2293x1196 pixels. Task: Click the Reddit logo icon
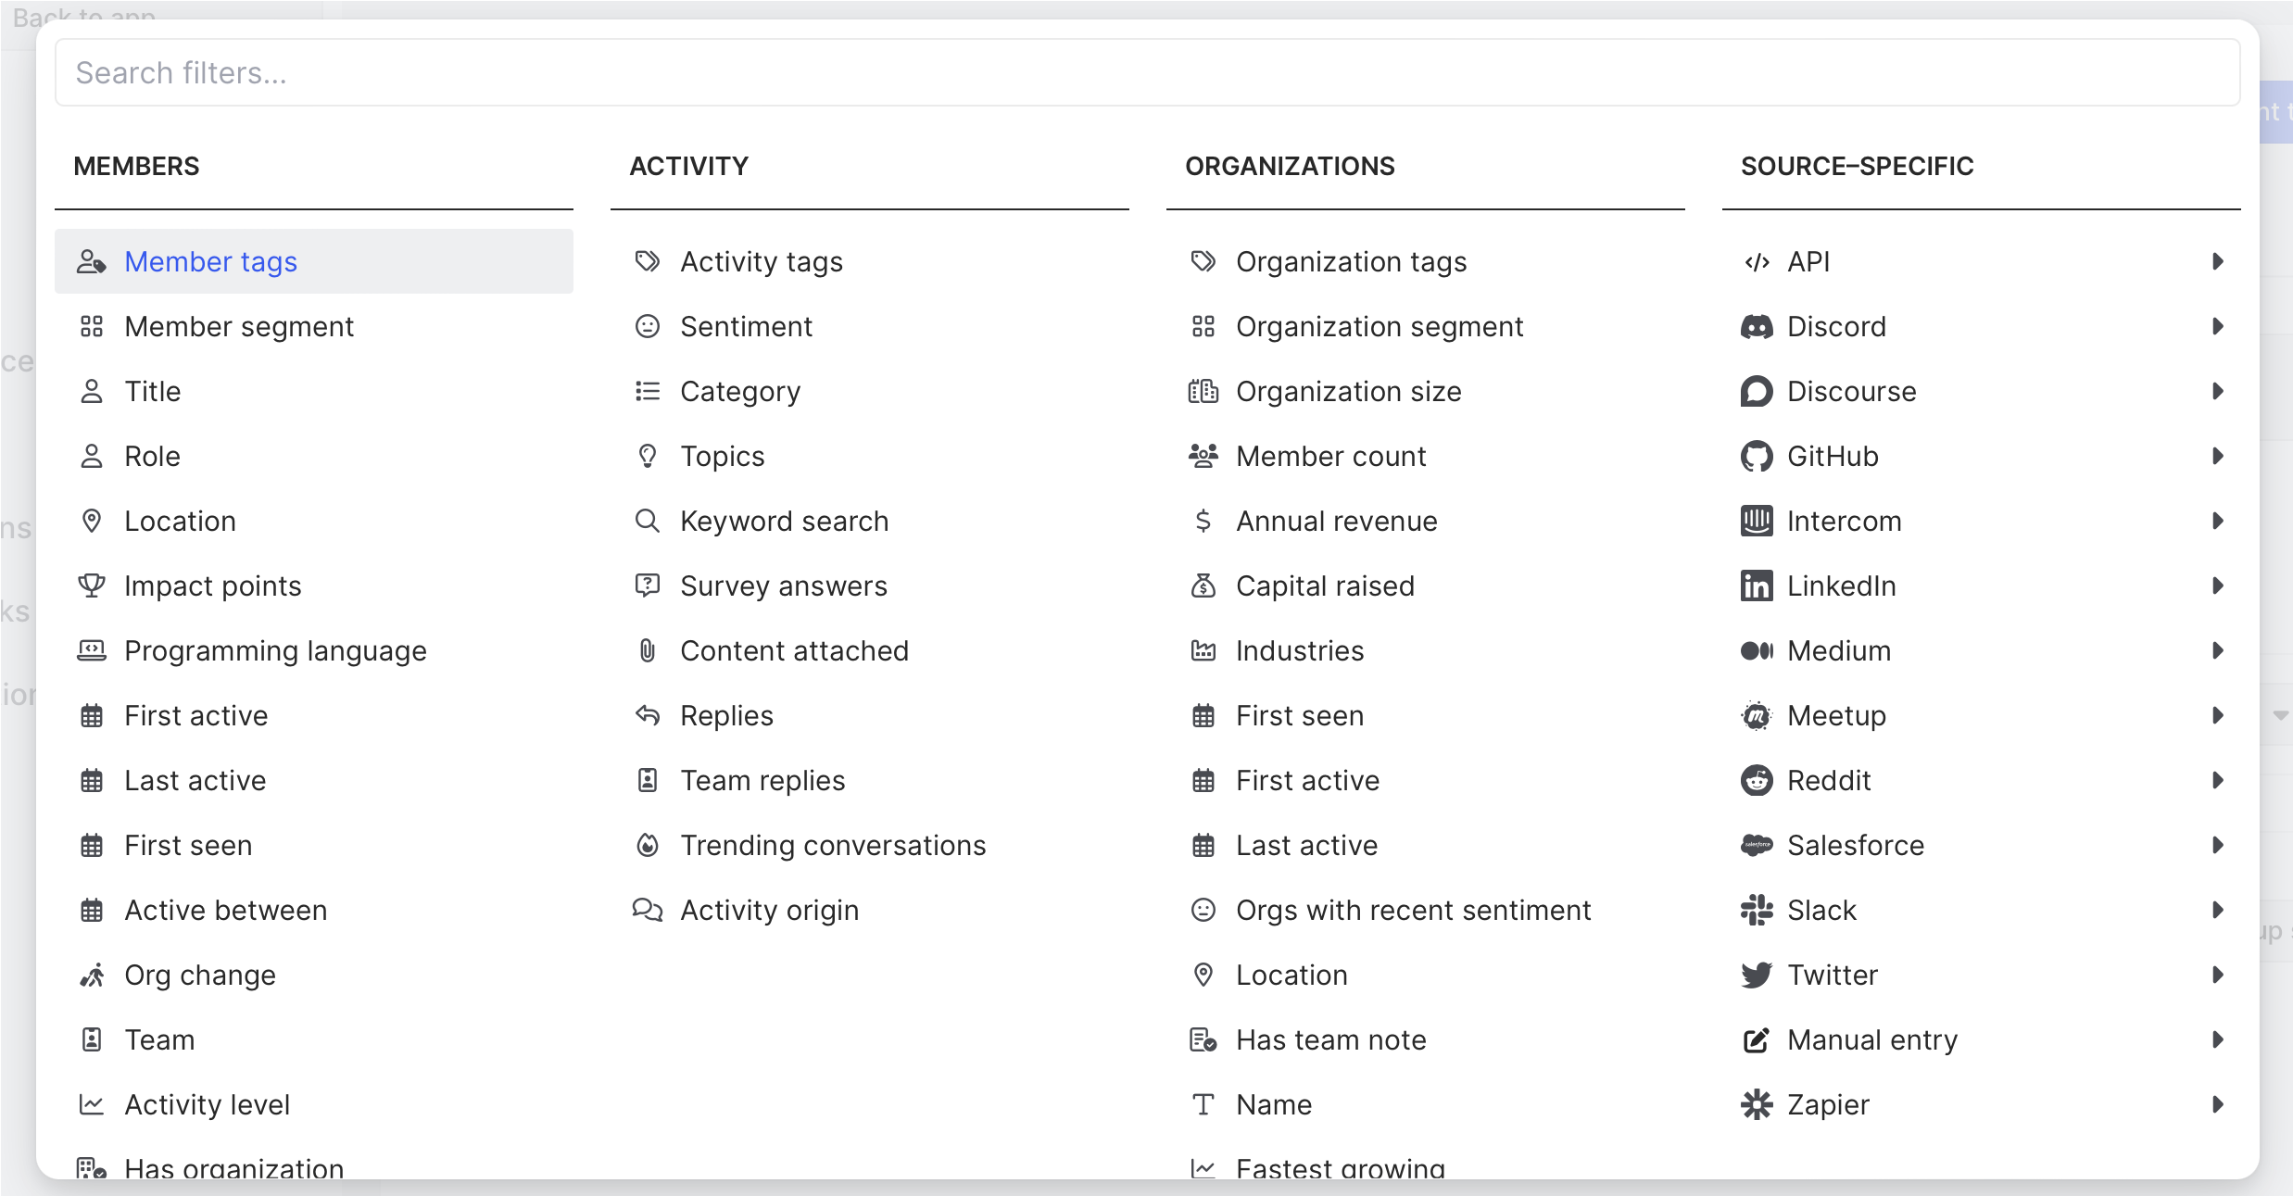pos(1756,781)
